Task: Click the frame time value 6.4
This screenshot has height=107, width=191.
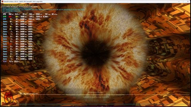Action: [16, 14]
